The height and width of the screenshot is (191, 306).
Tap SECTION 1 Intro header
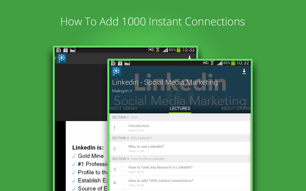180,117
